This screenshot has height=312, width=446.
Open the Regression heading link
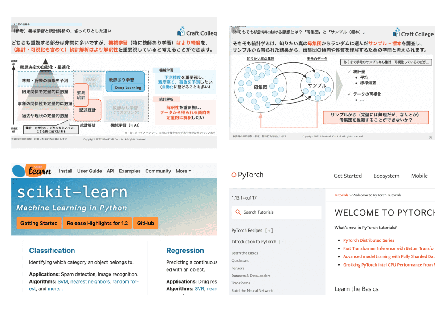point(185,251)
